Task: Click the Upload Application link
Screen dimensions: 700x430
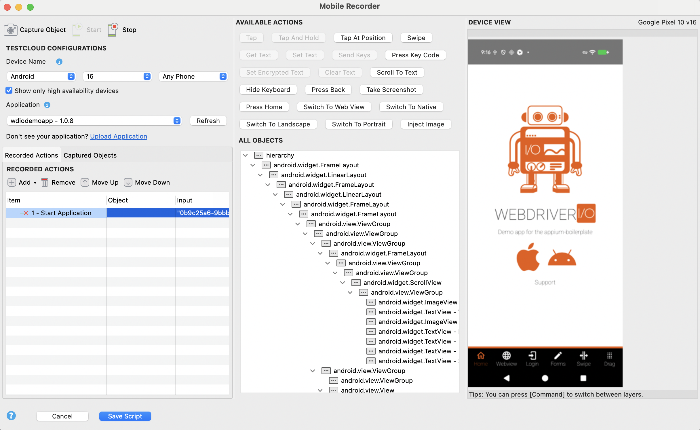Action: [118, 136]
